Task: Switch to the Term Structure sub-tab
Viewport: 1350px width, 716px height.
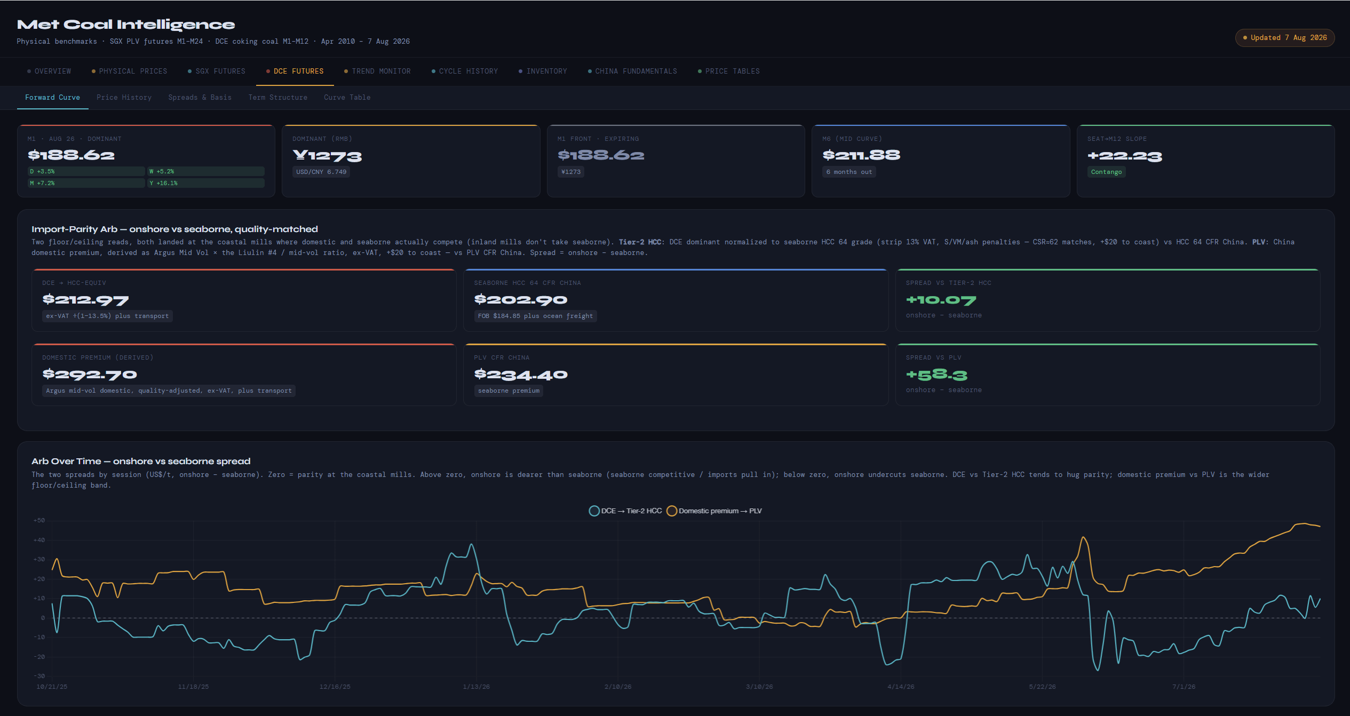Action: 277,97
